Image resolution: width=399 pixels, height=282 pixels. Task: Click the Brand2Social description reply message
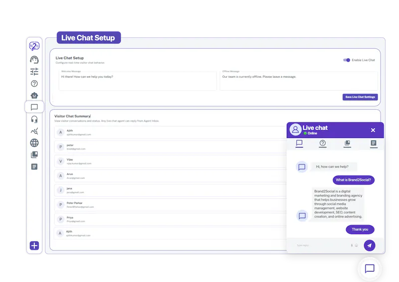coord(338,204)
